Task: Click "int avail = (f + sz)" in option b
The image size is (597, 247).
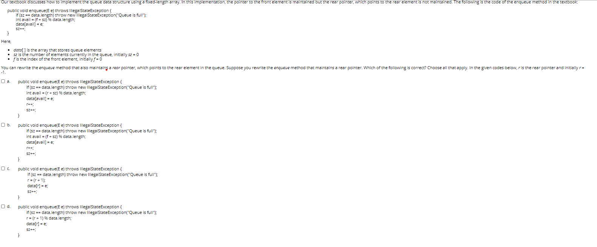Action: pyautogui.click(x=42, y=136)
